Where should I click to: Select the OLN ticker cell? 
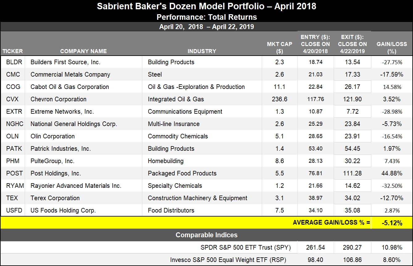(x=13, y=136)
